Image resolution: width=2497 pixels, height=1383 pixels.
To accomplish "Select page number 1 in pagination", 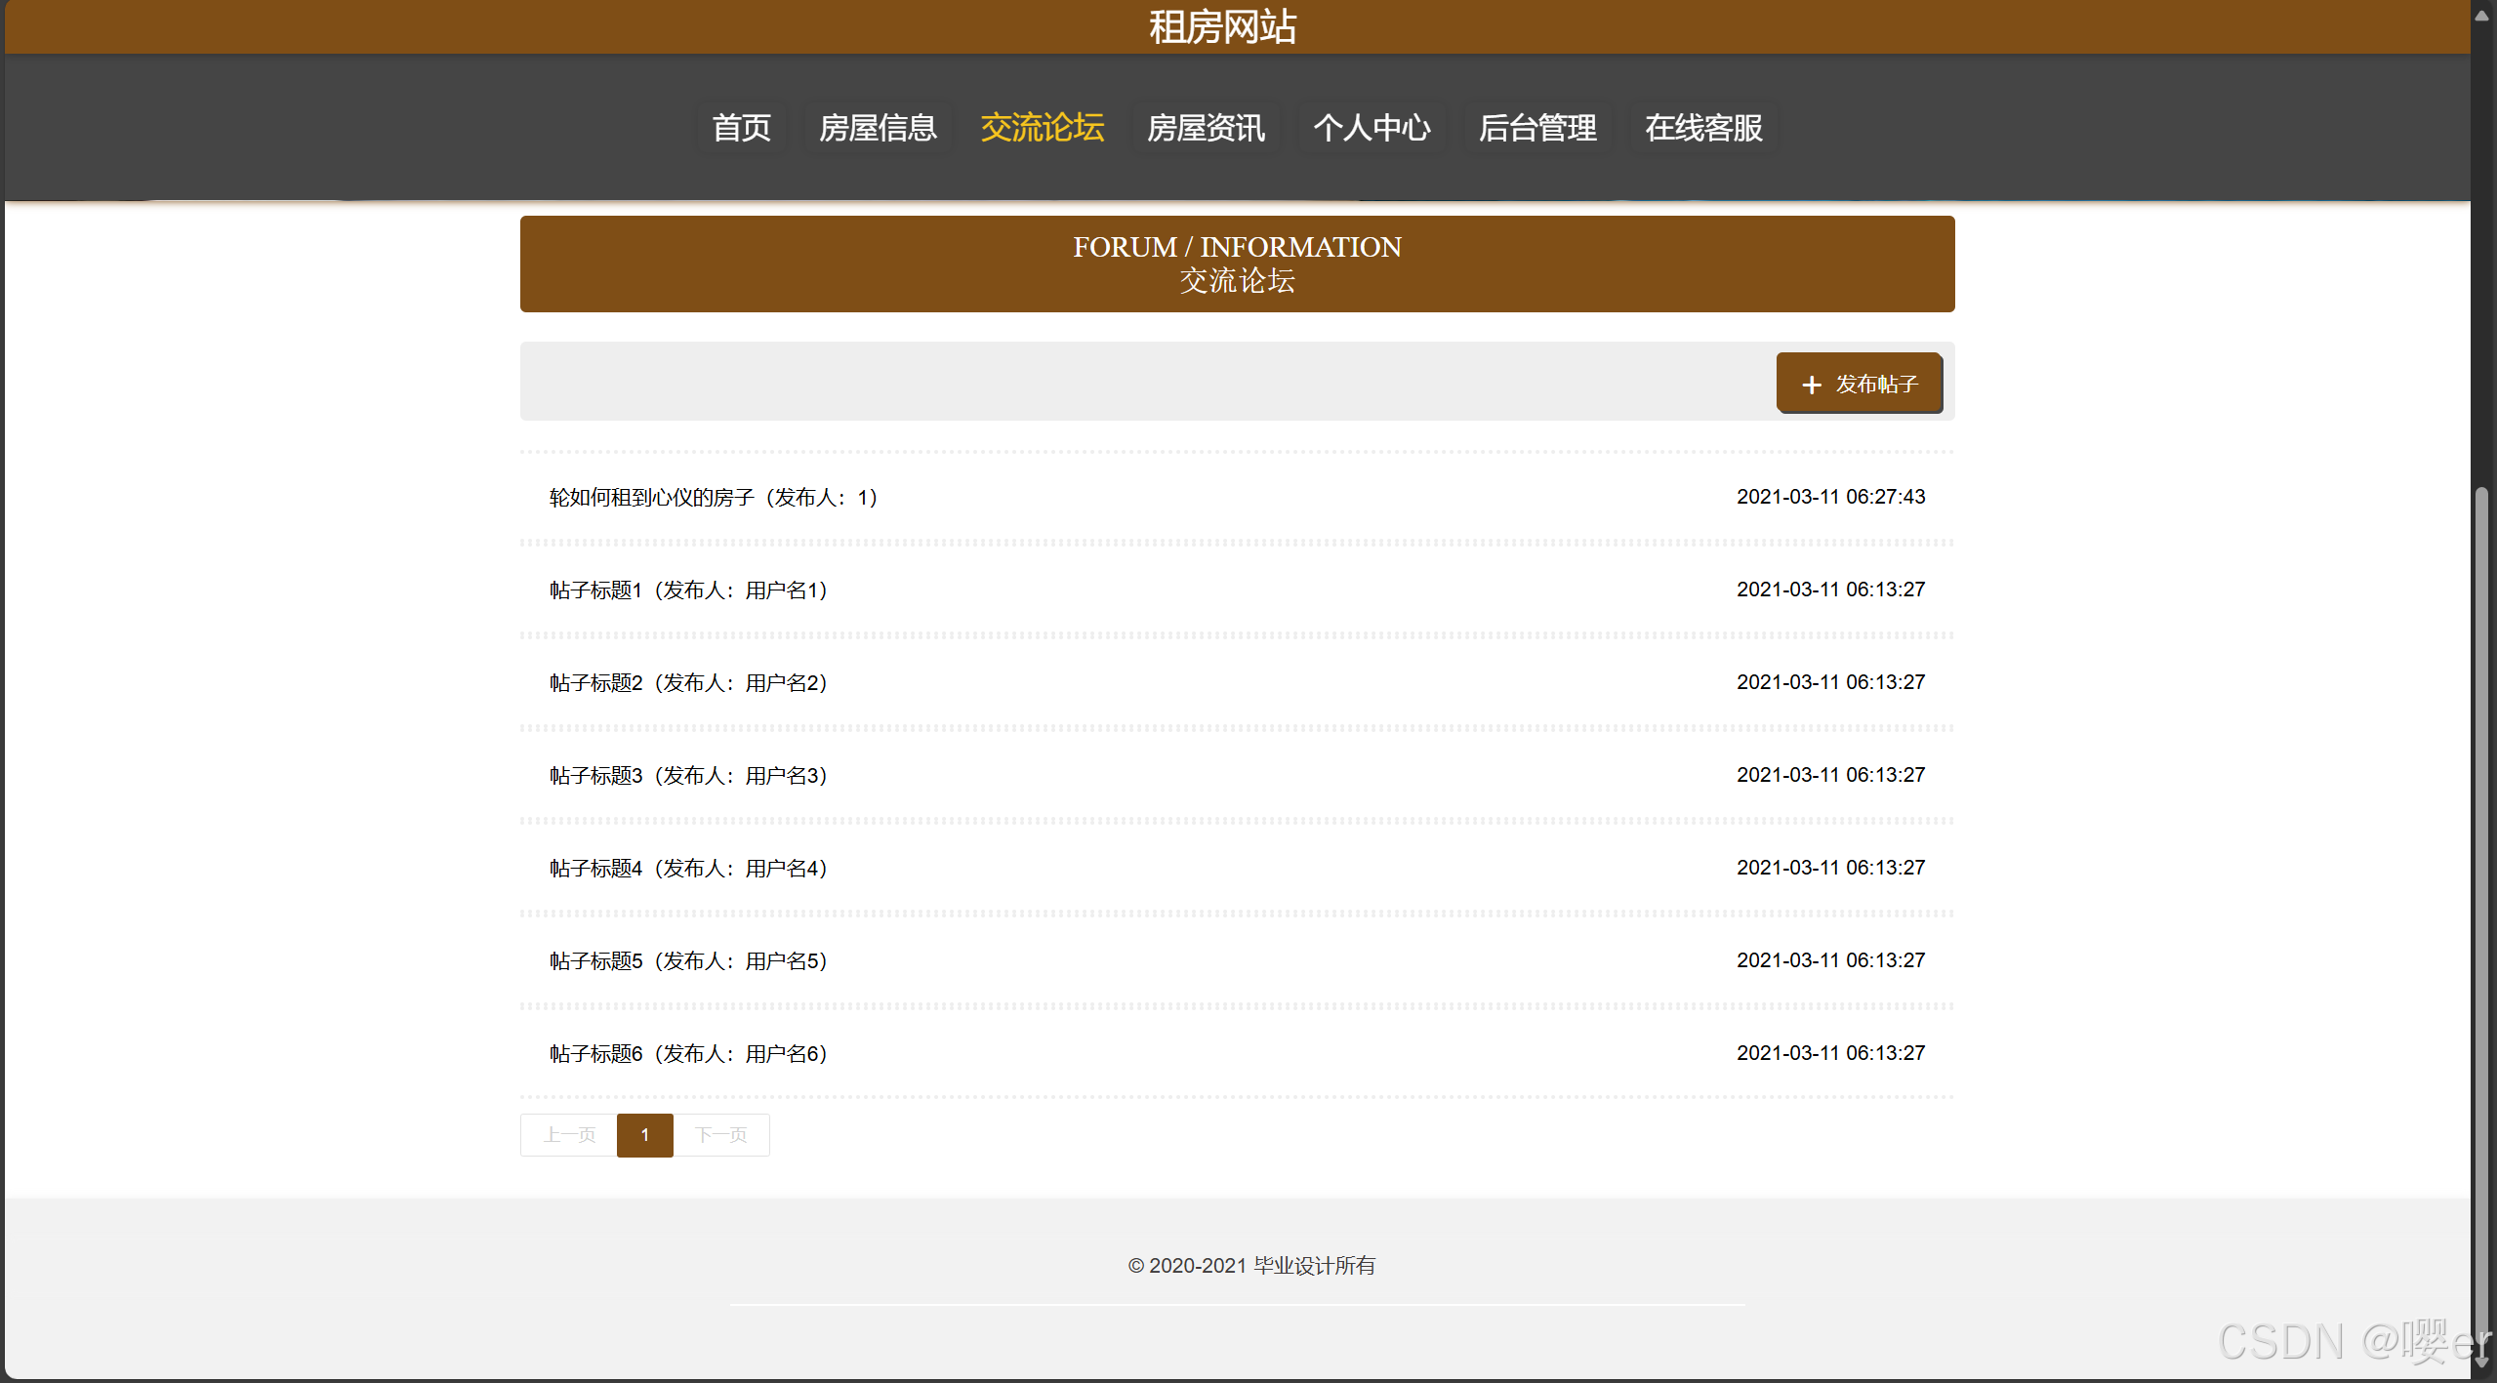I will (x=644, y=1135).
